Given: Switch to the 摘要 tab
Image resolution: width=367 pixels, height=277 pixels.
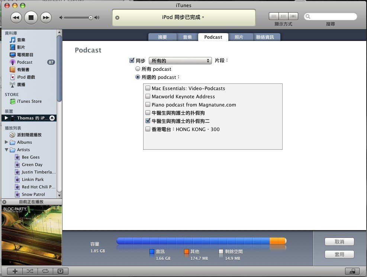Looking at the screenshot, I should [162, 37].
